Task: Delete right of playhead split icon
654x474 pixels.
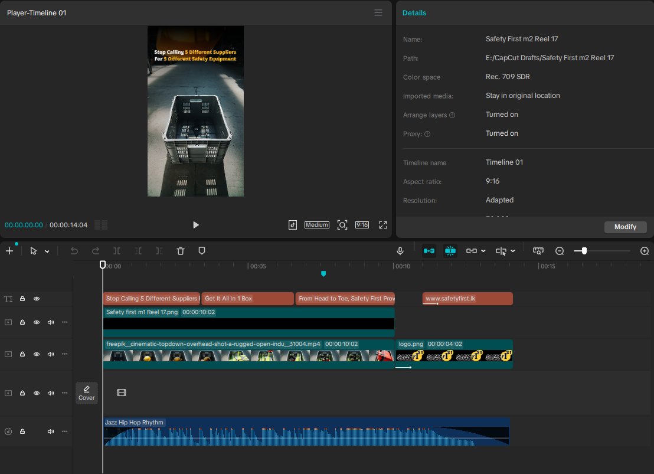Action: (159, 251)
